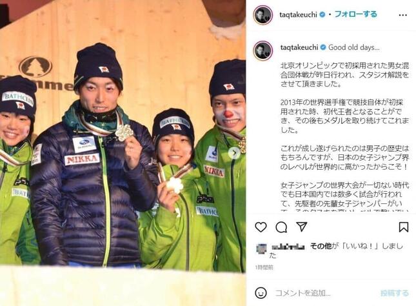Advance to next photo with arrow
Screen dimensions: 416x306
pos(235,153)
